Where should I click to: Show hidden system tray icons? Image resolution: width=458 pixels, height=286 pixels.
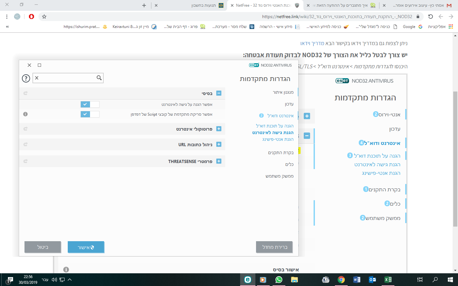pos(70,280)
